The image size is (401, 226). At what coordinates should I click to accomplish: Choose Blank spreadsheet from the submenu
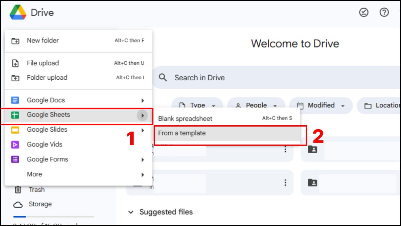185,118
